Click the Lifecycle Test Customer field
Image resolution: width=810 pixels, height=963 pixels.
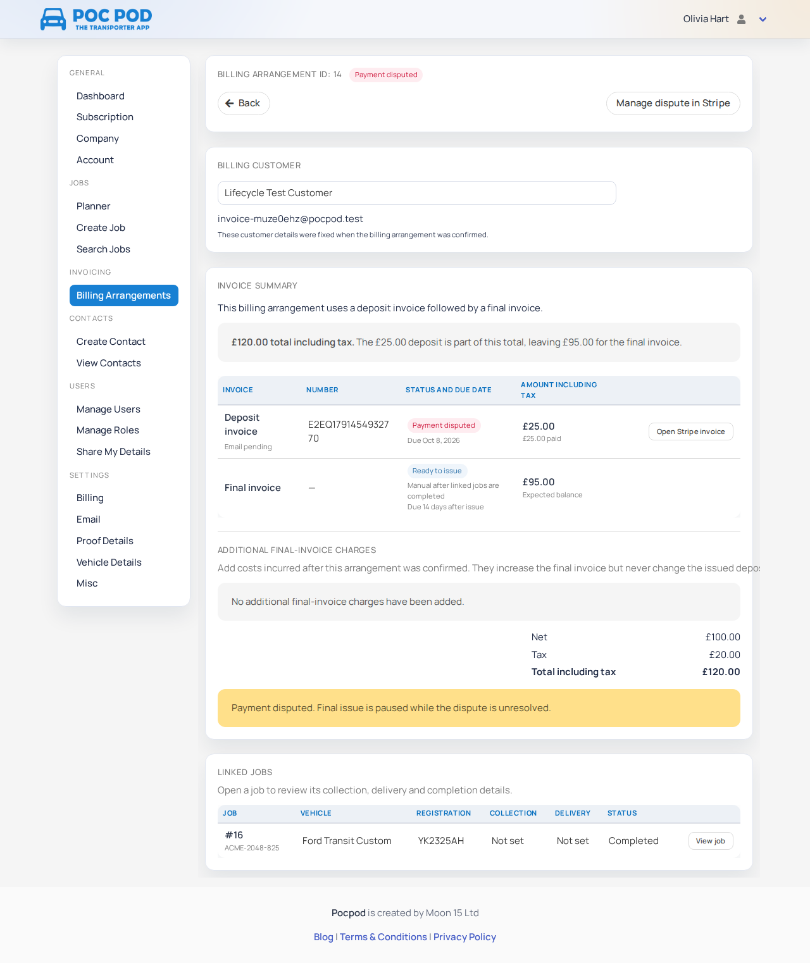click(417, 193)
